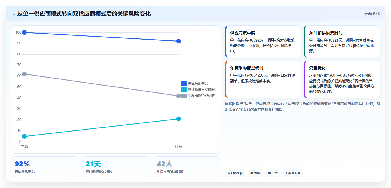Click gray data point at 42 on 目标
Image resolution: width=391 pixels, height=188 pixels.
click(x=179, y=96)
